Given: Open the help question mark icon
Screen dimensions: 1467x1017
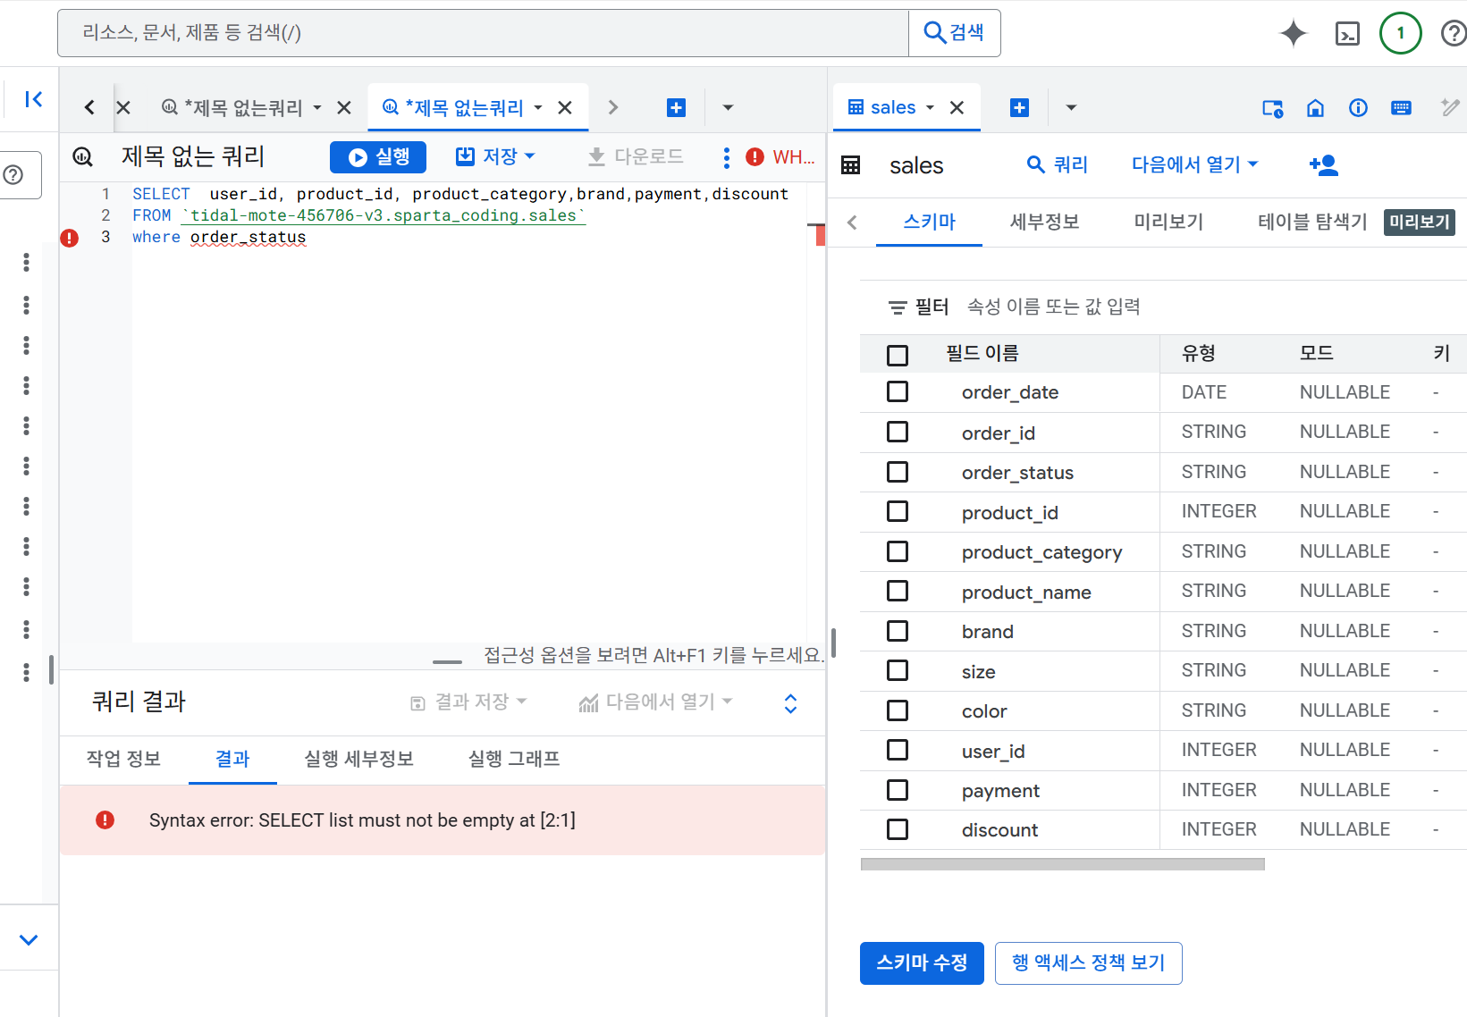Looking at the screenshot, I should [1454, 33].
